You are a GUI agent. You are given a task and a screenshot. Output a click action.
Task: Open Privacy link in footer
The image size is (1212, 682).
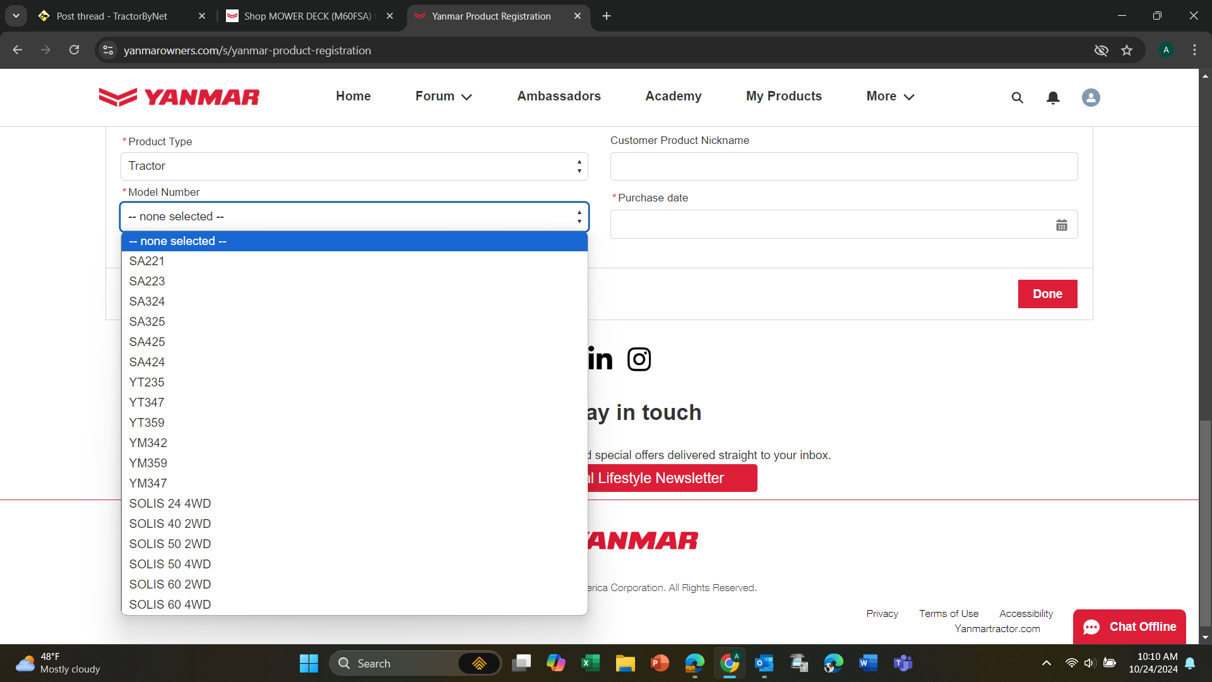coord(882,613)
